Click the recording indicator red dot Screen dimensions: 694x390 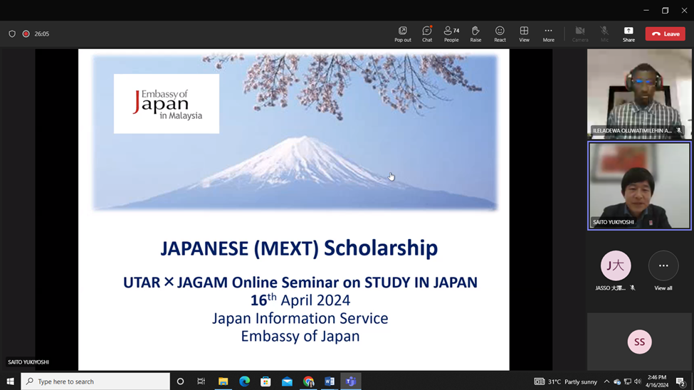point(26,33)
